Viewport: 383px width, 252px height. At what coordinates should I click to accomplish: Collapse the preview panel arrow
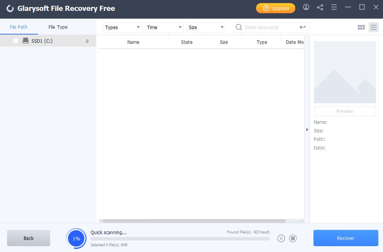tap(307, 129)
